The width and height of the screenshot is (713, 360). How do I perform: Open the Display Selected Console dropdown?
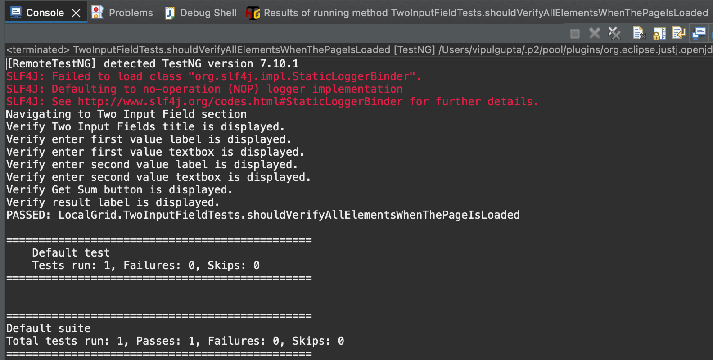[699, 33]
